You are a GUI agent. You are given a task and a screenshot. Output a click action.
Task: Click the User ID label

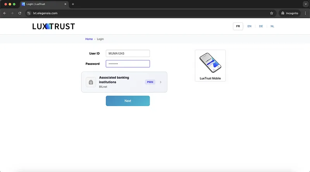(x=94, y=53)
